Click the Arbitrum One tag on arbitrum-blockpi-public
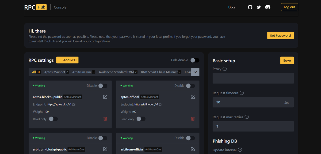The image size is (321, 154). pyautogui.click(x=76, y=149)
